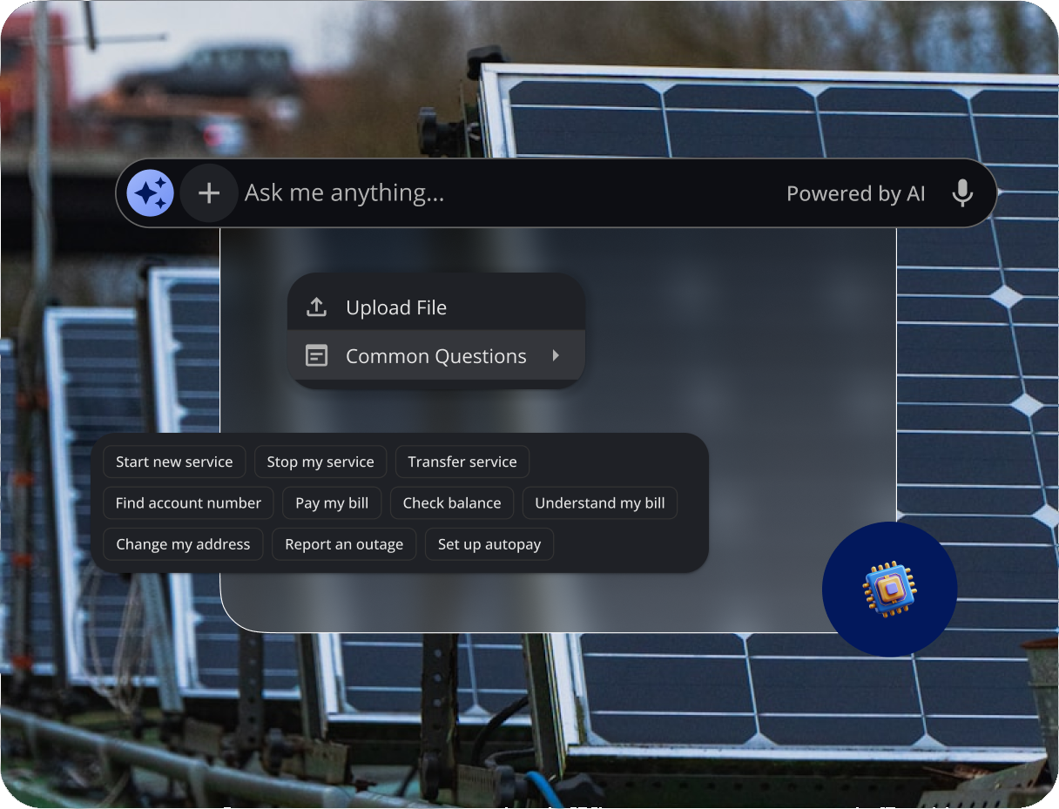Click Find account number
The image size is (1059, 809).
[x=188, y=502]
